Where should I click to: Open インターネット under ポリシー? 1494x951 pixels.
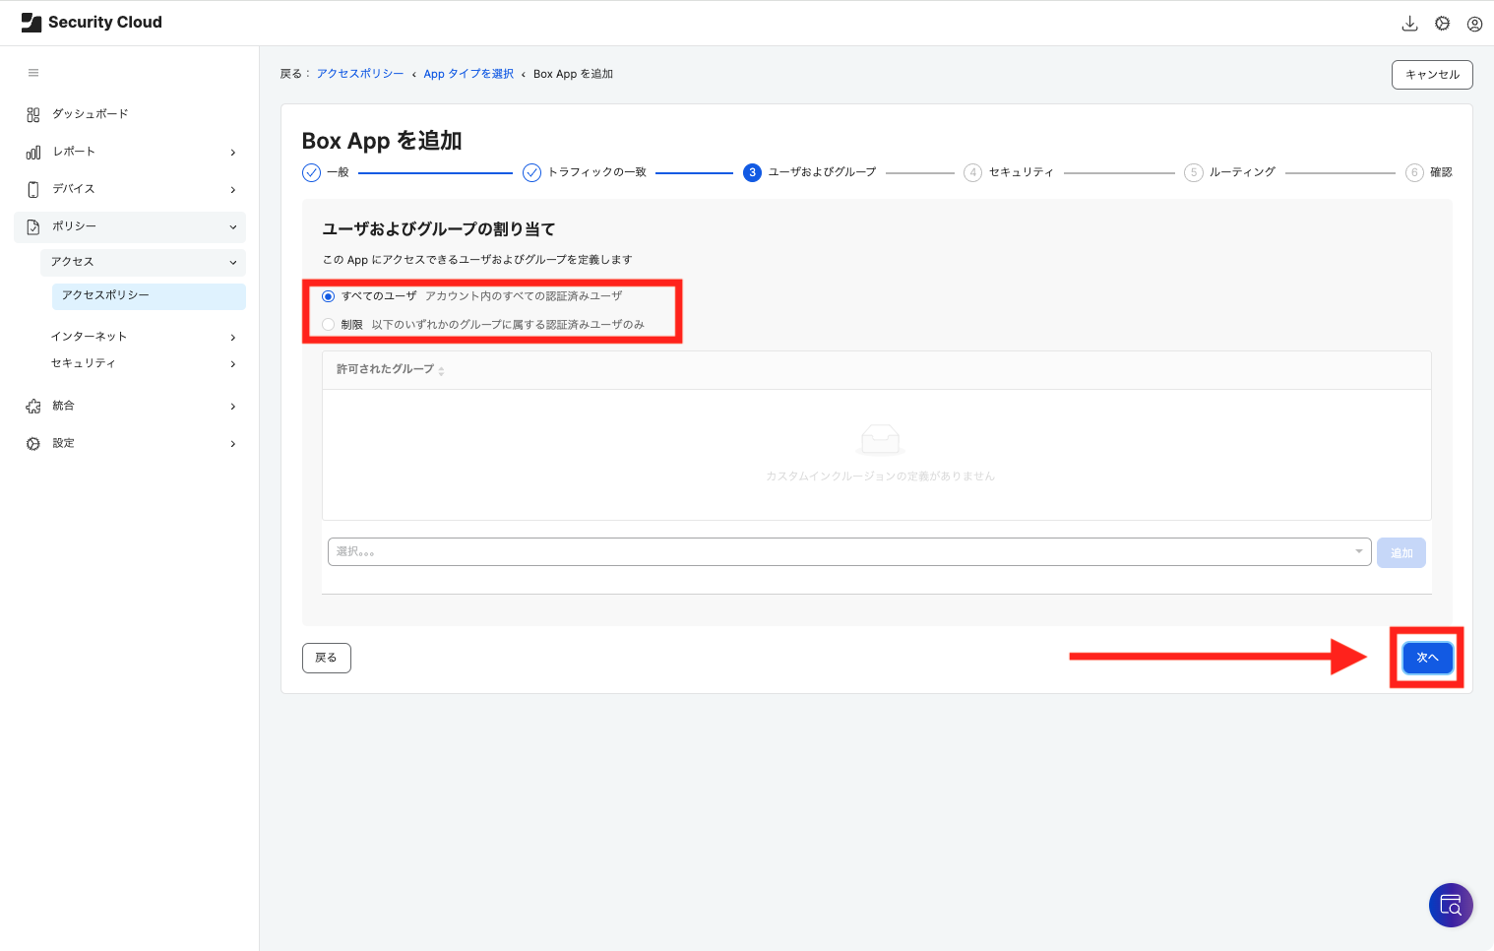click(x=144, y=337)
